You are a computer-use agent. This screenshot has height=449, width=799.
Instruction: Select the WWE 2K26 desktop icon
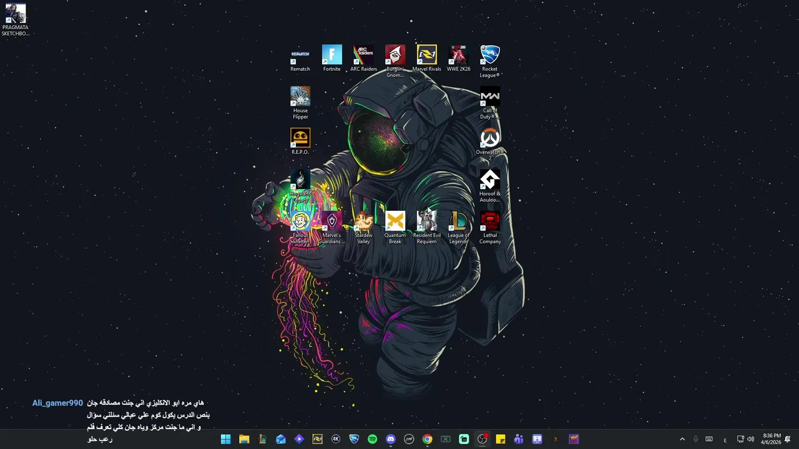(459, 59)
